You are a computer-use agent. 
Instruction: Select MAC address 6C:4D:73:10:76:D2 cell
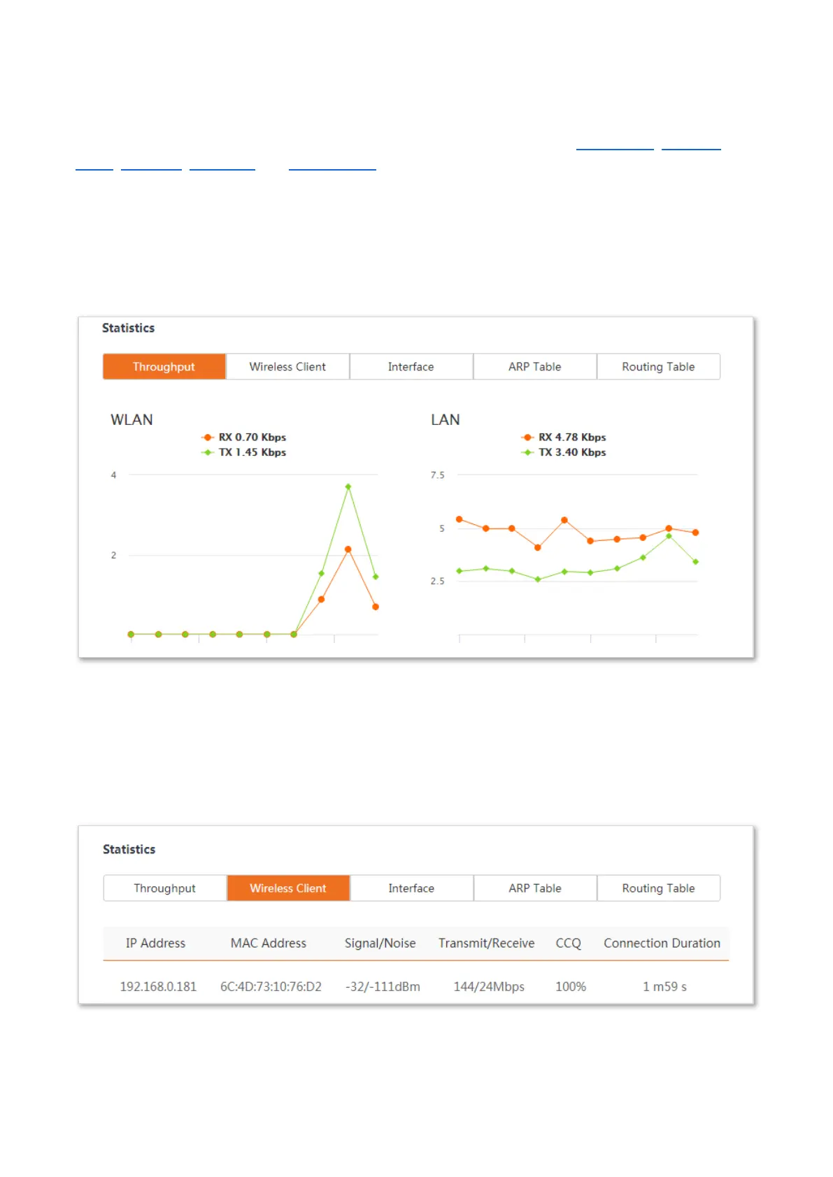(271, 986)
